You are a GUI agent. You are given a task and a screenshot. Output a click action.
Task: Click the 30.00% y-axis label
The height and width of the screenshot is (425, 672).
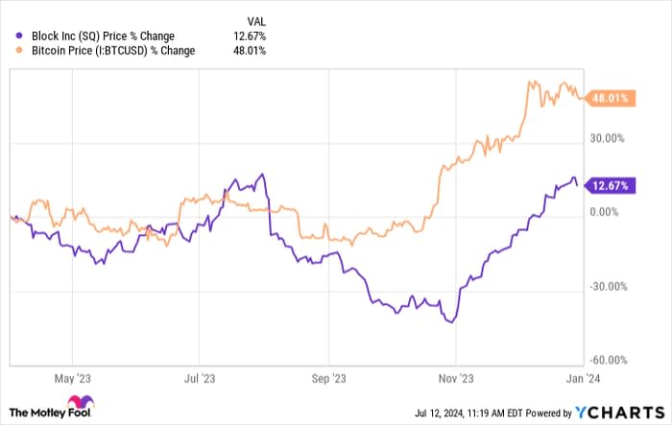click(609, 138)
